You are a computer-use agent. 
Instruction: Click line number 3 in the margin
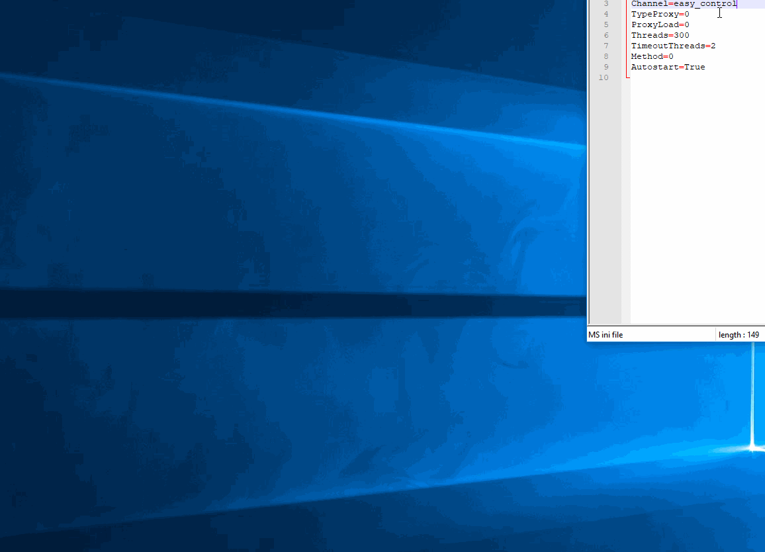tap(606, 4)
